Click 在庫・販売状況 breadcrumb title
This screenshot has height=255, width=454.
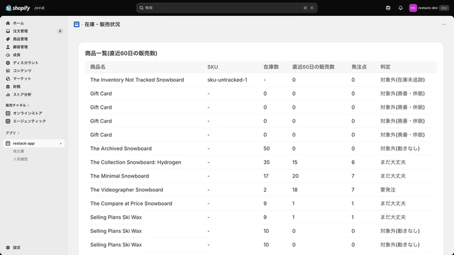click(102, 24)
